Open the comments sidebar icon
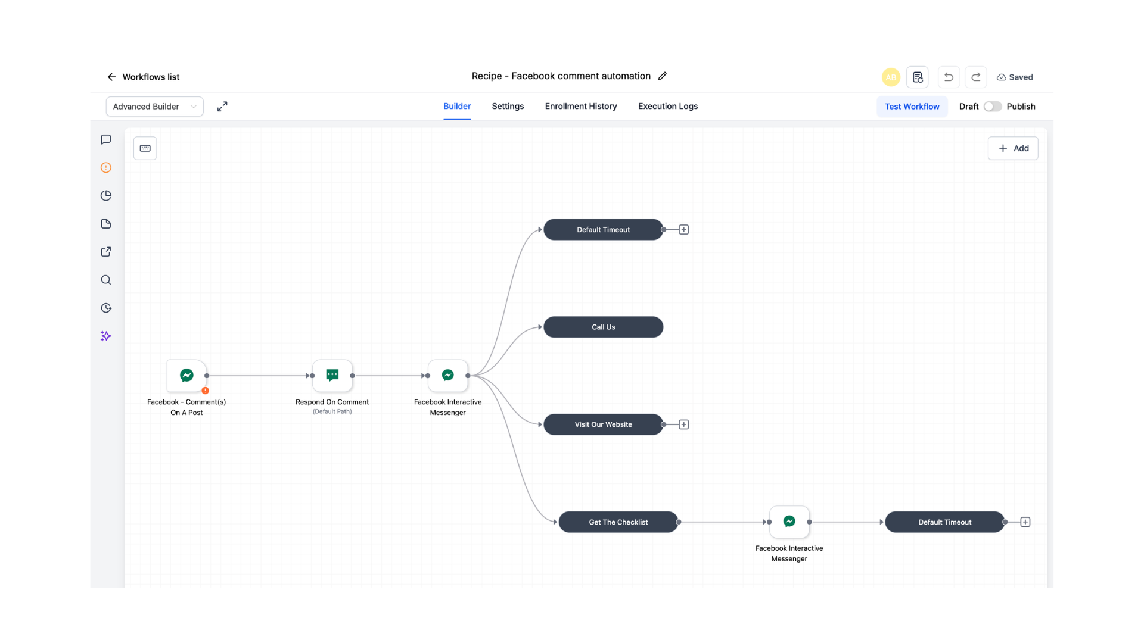The height and width of the screenshot is (643, 1144). click(x=106, y=139)
